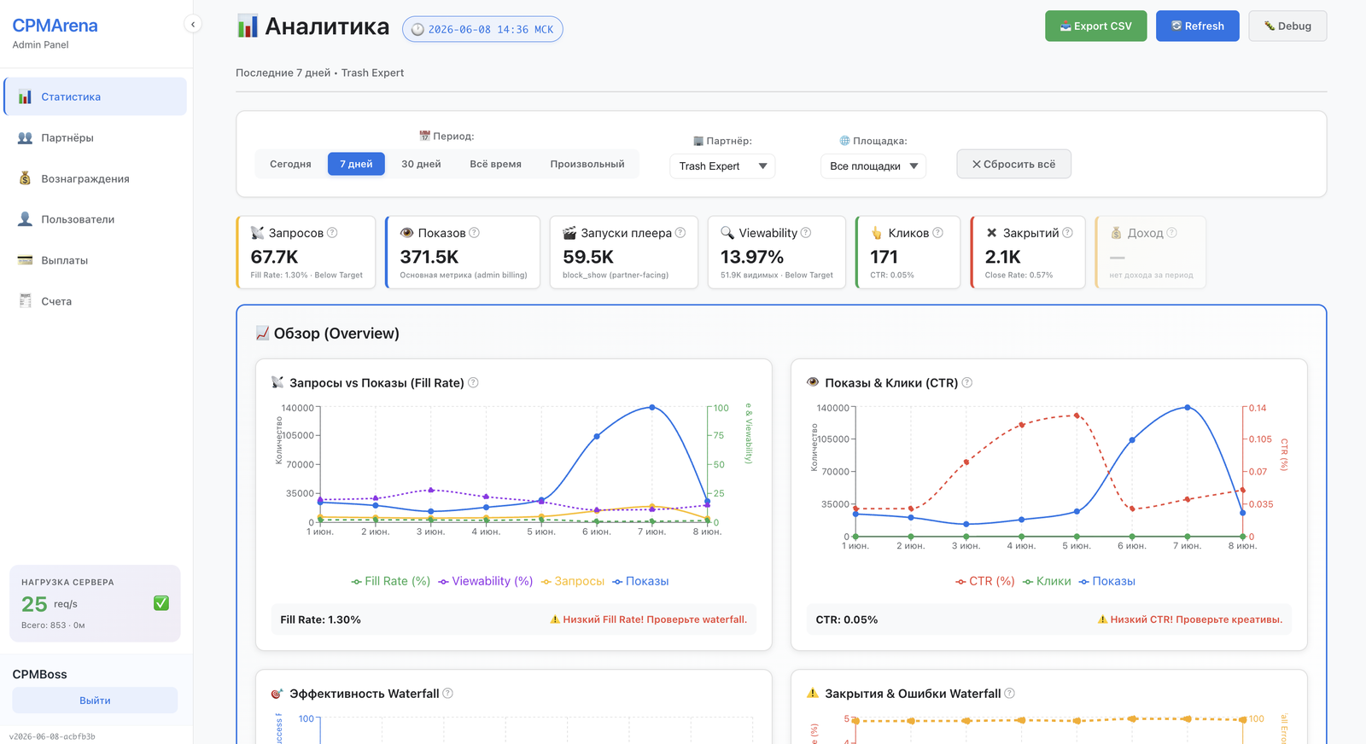Image resolution: width=1366 pixels, height=744 pixels.
Task: Click the CPMArena logo link
Action: pyautogui.click(x=55, y=26)
